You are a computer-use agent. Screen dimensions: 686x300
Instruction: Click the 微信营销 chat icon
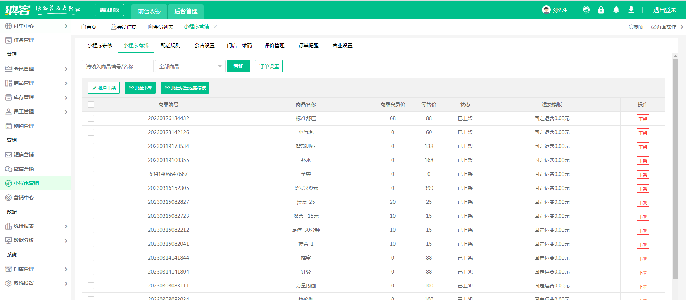tap(9, 169)
